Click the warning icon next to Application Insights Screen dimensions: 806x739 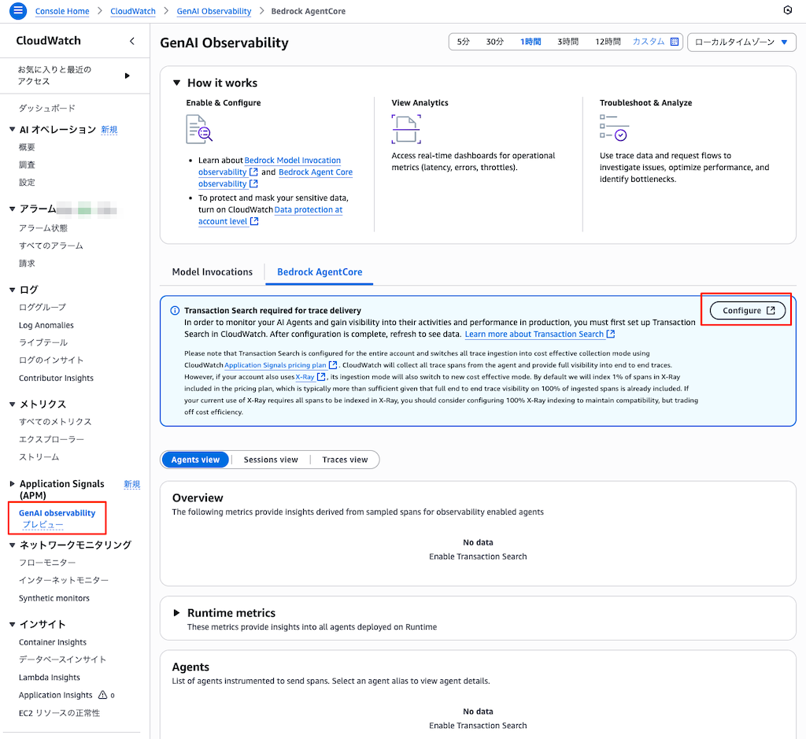pos(103,695)
